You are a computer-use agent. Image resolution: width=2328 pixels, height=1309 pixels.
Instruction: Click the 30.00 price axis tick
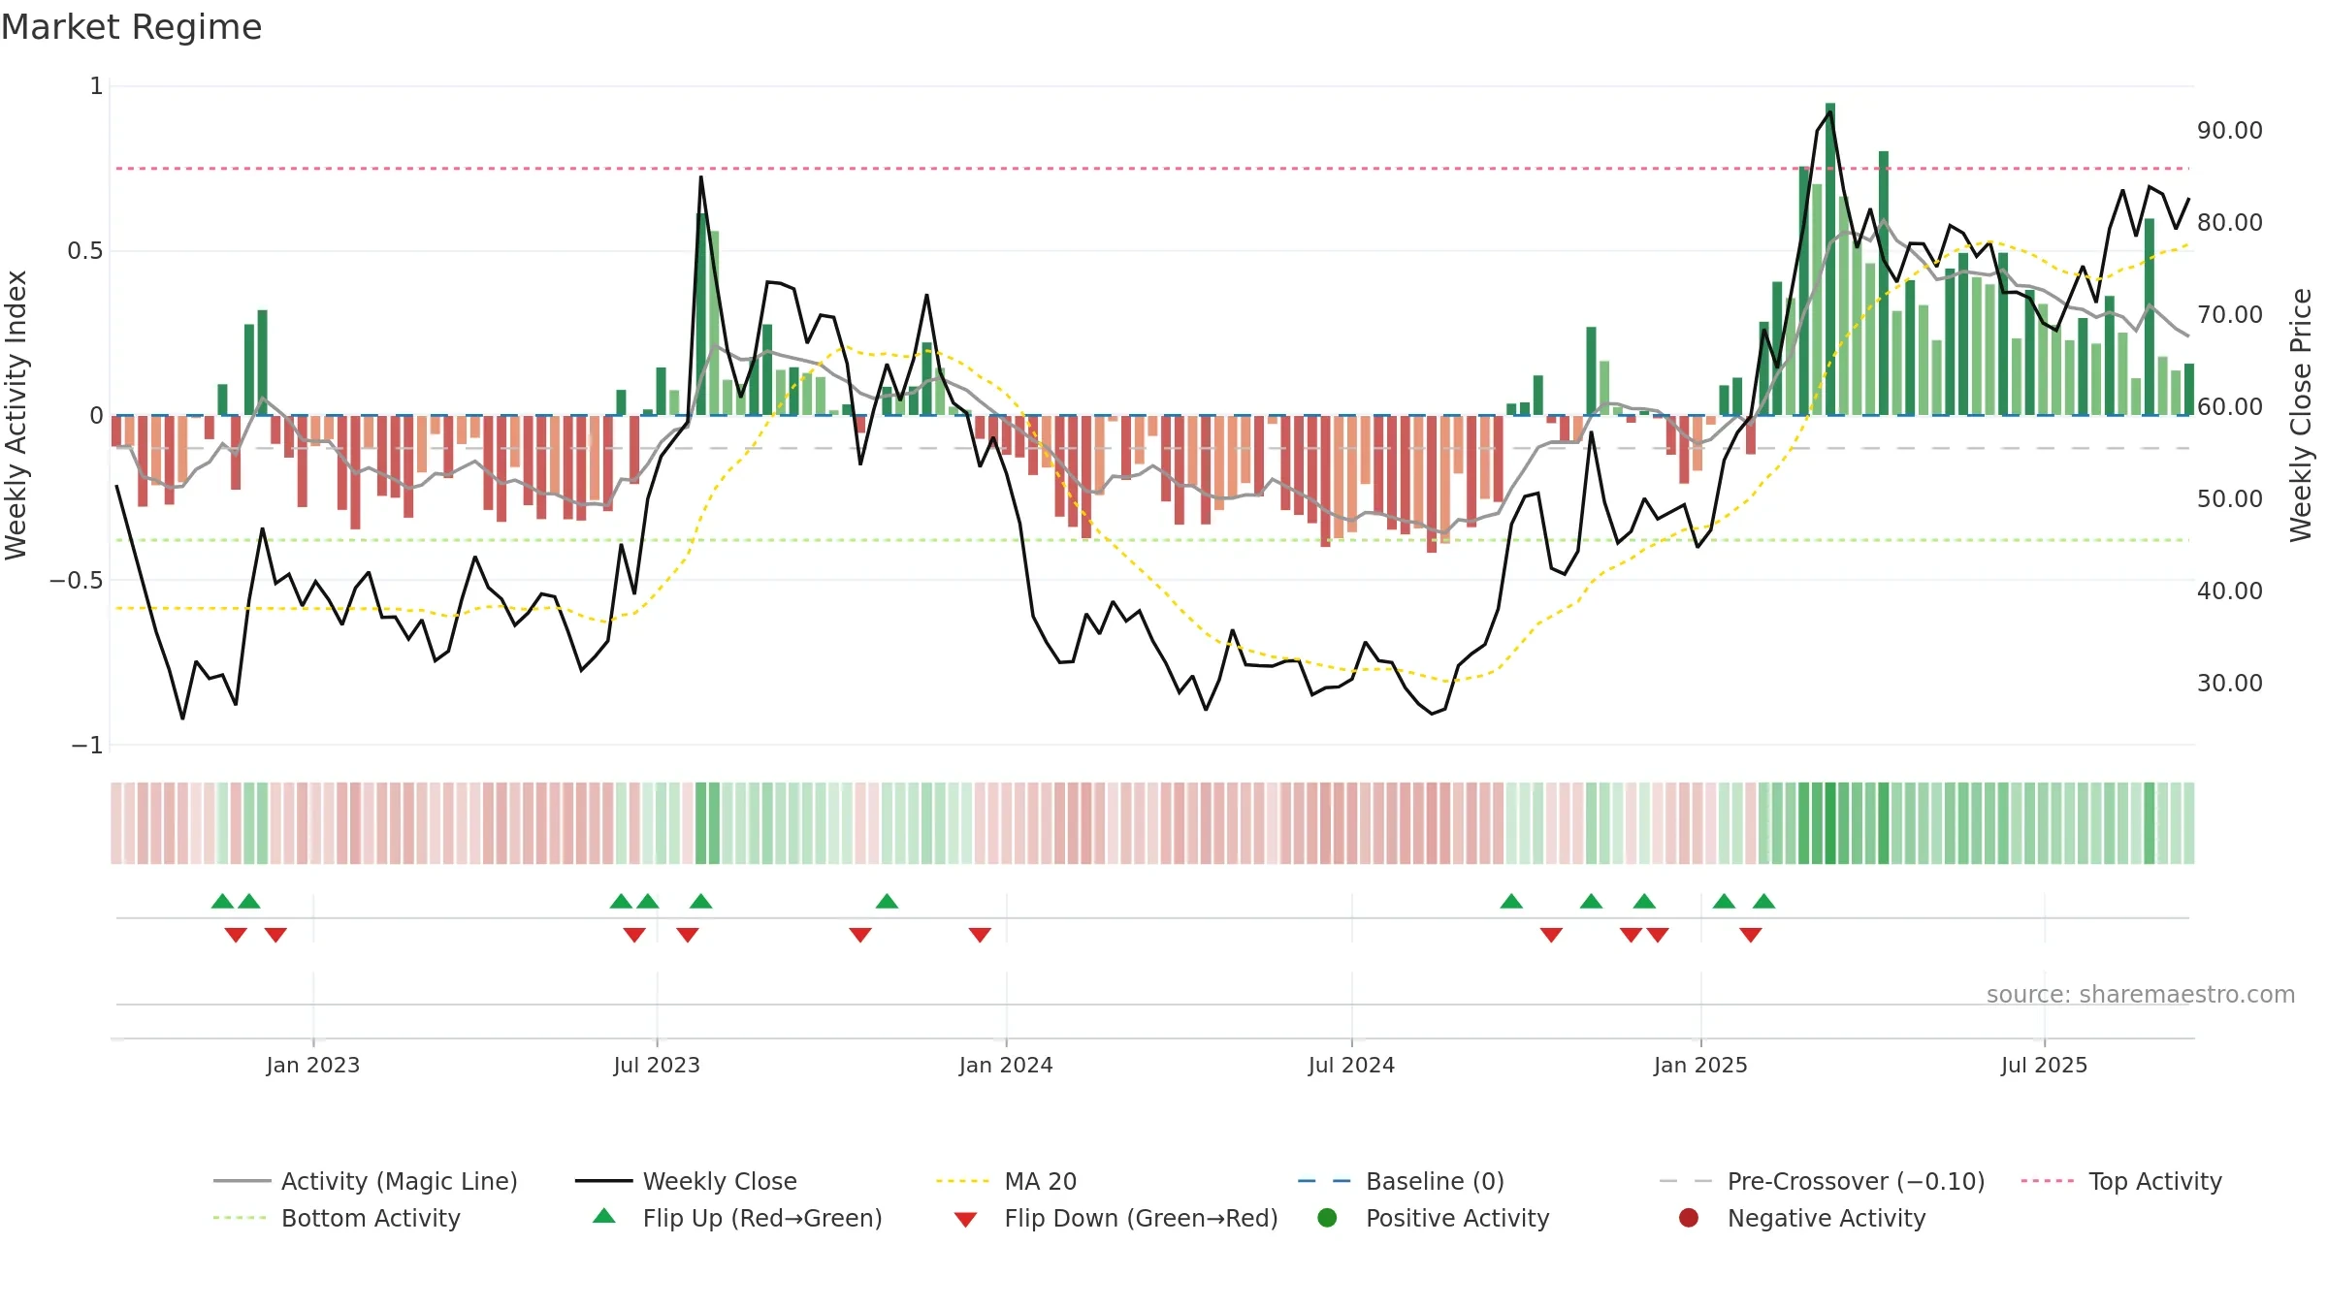coord(2230,684)
